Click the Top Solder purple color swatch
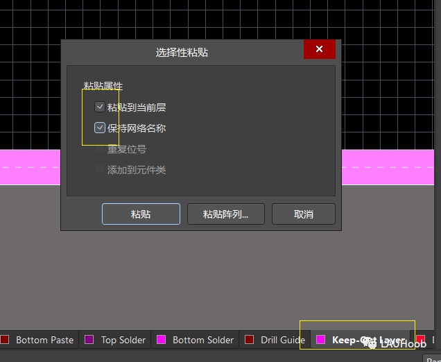Screen dimensions: 441x362 coord(89,340)
